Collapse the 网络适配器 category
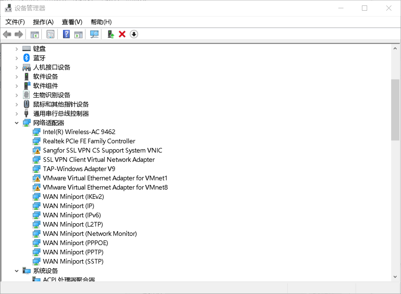The width and height of the screenshot is (401, 294). tap(16, 122)
